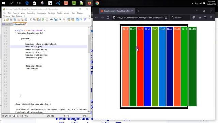Open a new Firefox tab with plus
The height and width of the screenshot is (123, 218).
coord(138,11)
